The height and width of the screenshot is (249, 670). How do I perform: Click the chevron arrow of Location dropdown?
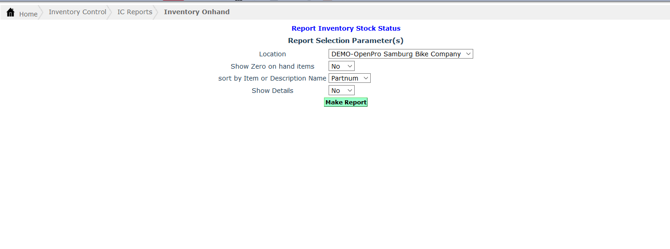click(468, 54)
